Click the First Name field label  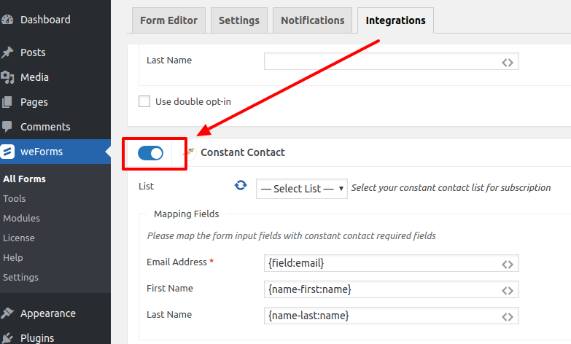pos(170,288)
